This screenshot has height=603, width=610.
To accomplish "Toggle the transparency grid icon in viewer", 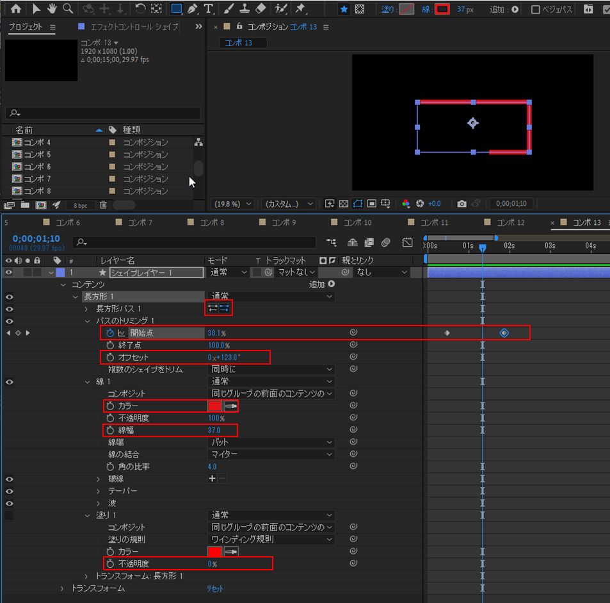I will [x=344, y=204].
